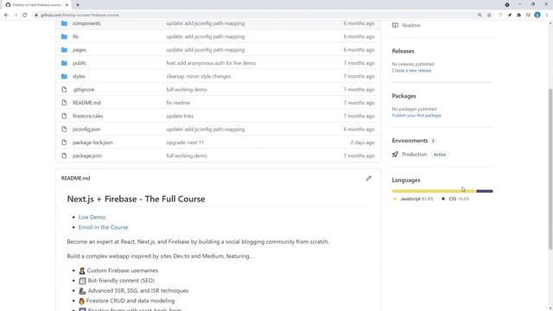Open the Live Demo link
This screenshot has height=311, width=553.
pos(92,217)
